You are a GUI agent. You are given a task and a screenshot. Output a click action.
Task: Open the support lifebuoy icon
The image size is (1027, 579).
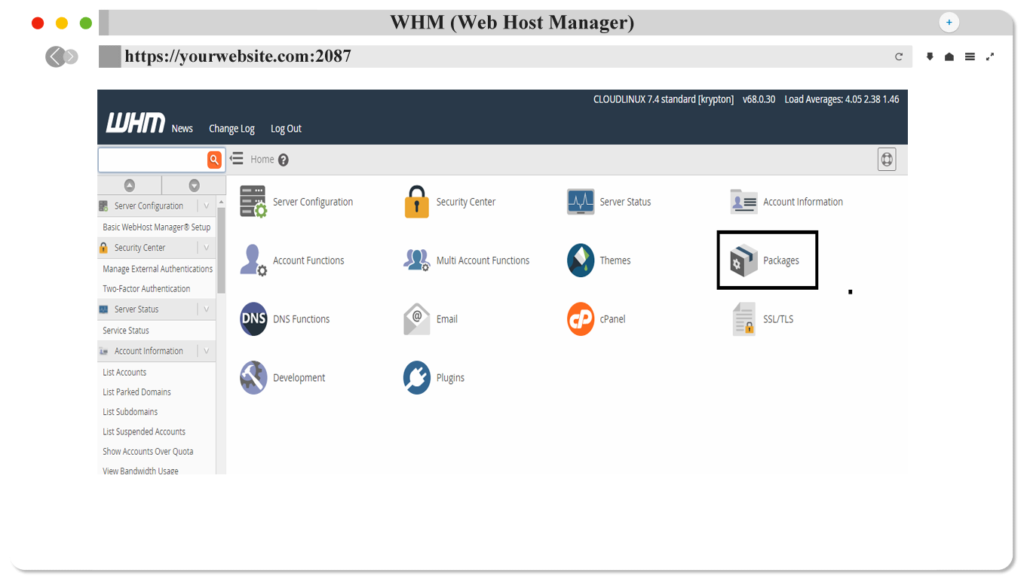click(x=887, y=160)
